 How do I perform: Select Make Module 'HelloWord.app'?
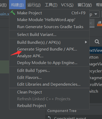click(x=49, y=20)
